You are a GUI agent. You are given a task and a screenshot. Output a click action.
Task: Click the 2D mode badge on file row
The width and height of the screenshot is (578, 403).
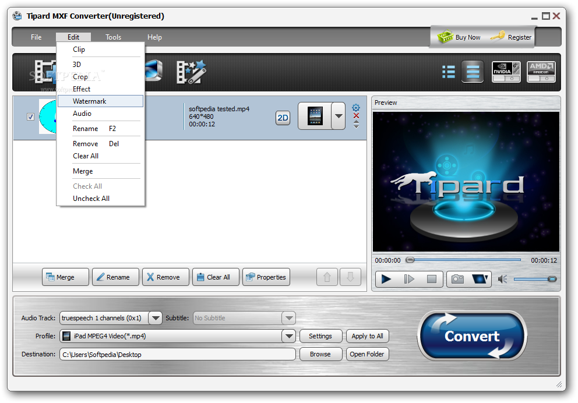(x=283, y=118)
